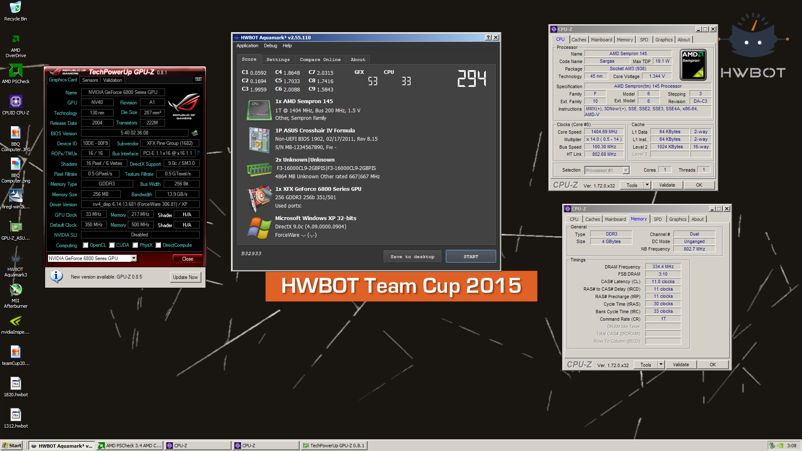Open Aquamark Help menu

[287, 46]
